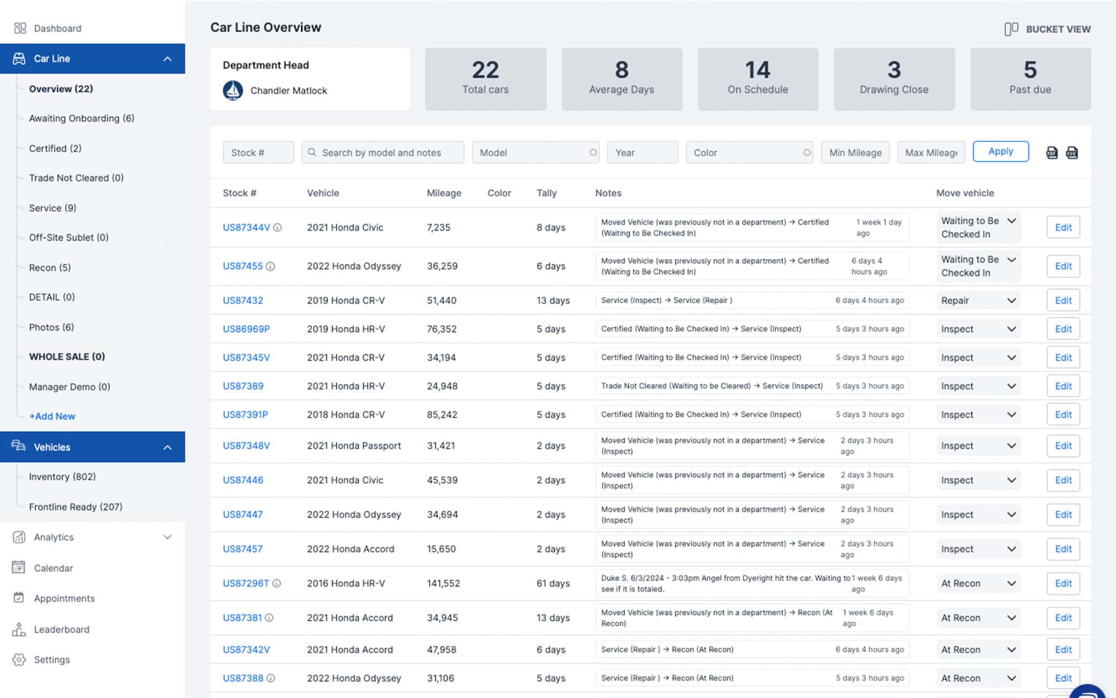Image resolution: width=1116 pixels, height=698 pixels.
Task: Click the magnifier icon in search field
Action: click(x=312, y=152)
